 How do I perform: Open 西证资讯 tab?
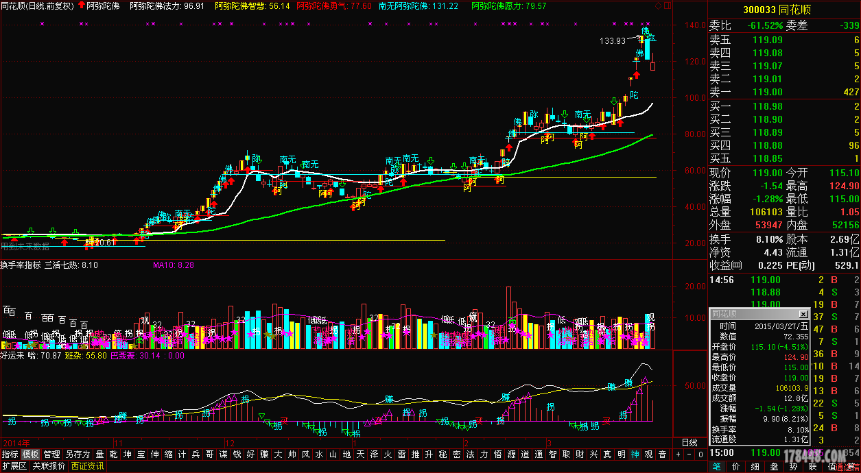(x=88, y=466)
